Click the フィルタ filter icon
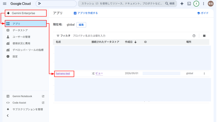 pyautogui.click(x=58, y=36)
